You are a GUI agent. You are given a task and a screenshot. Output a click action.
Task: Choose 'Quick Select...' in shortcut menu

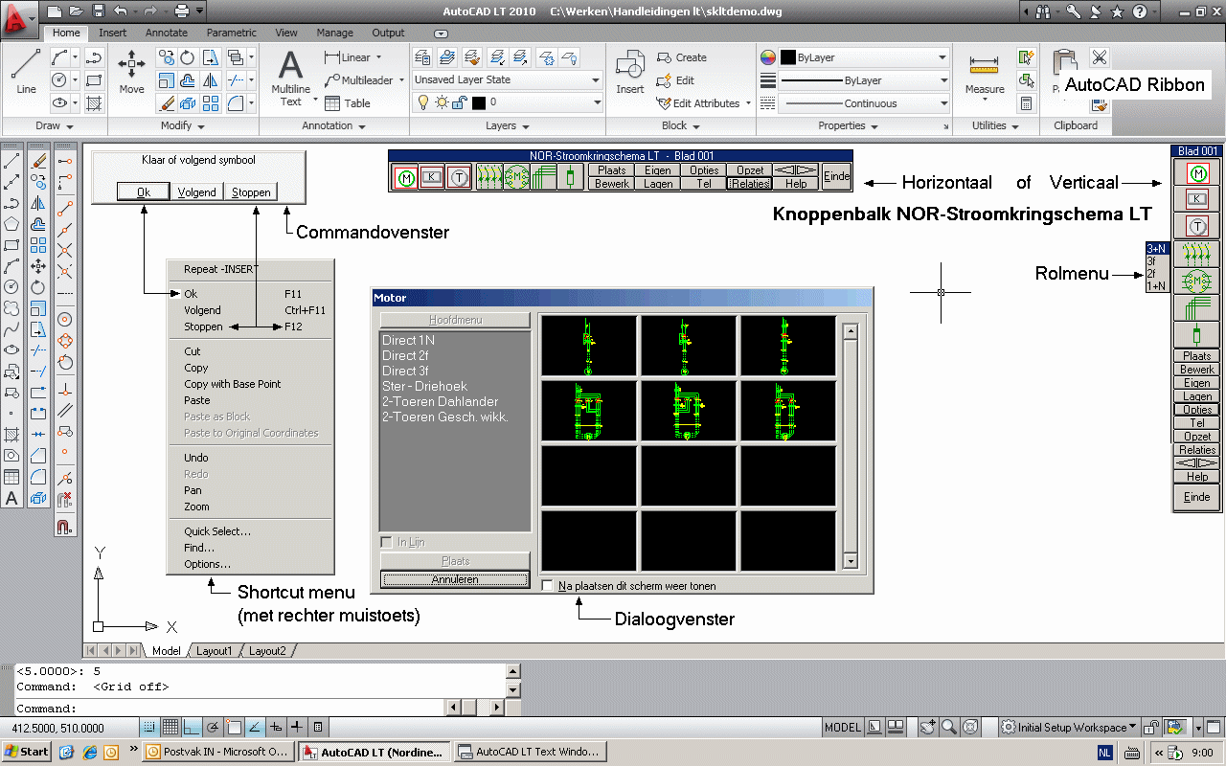[217, 531]
